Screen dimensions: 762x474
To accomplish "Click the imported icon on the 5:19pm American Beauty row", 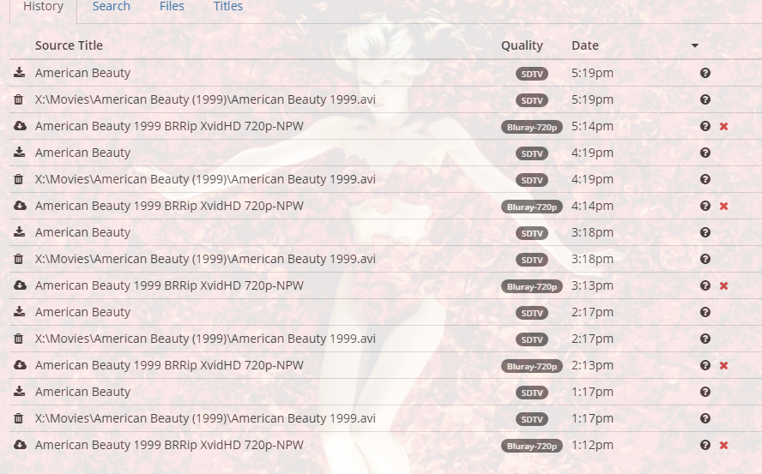I will 20,73.
